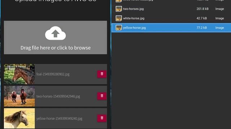Open the foal horse thumbnail
Viewport: 231px width, 129px height.
(19, 74)
